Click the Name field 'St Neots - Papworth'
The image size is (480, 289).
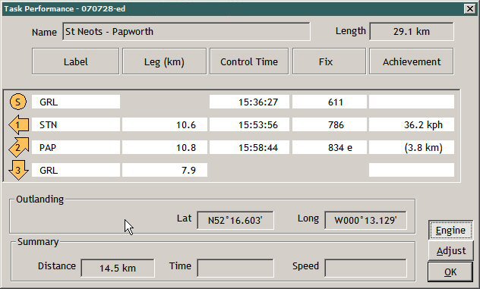pos(186,32)
